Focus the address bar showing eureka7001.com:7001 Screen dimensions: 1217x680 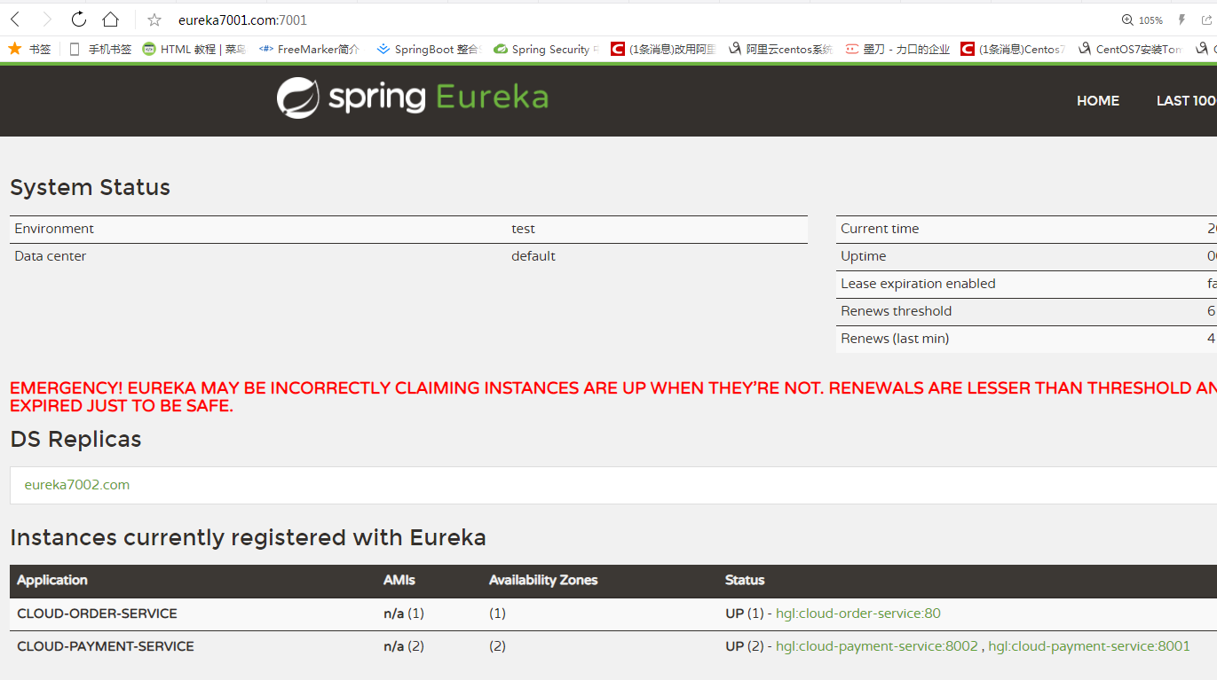(x=242, y=20)
